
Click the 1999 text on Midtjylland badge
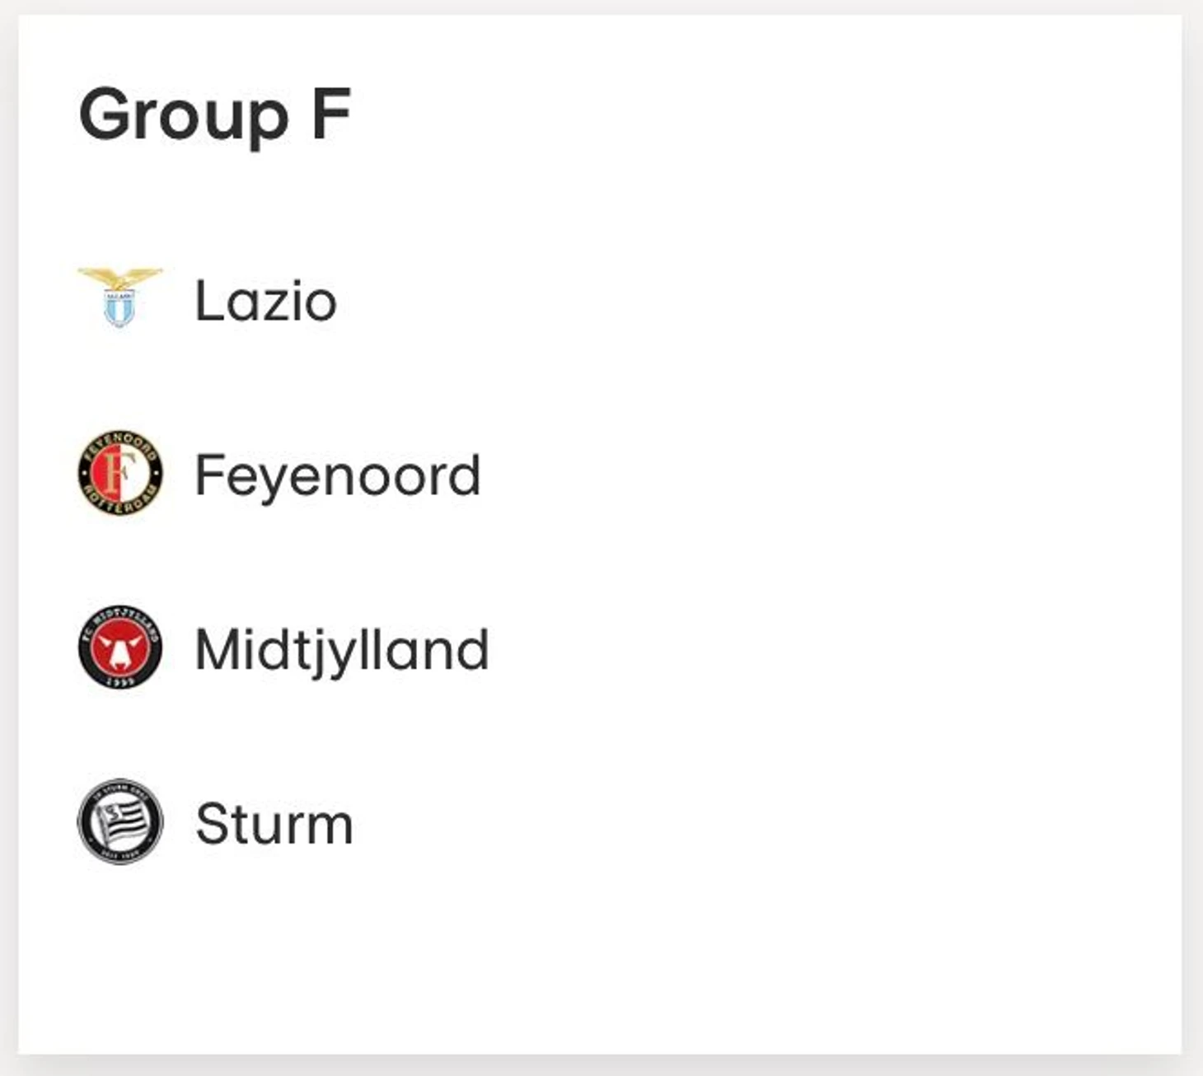pyautogui.click(x=120, y=680)
